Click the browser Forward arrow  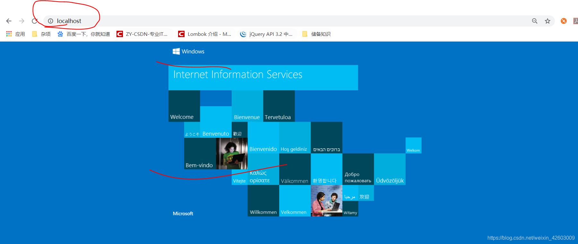tap(22, 21)
